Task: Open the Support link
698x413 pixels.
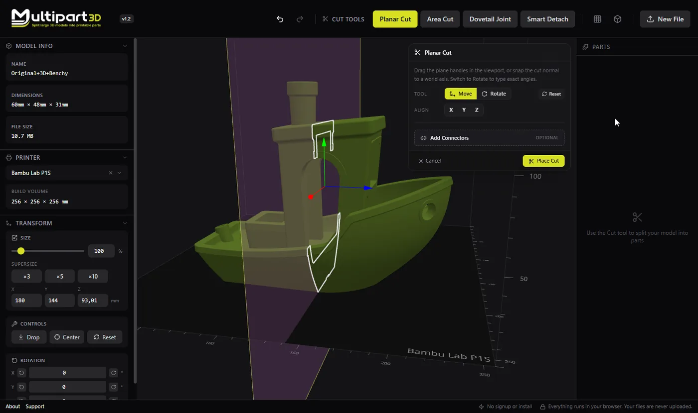Action: point(35,407)
